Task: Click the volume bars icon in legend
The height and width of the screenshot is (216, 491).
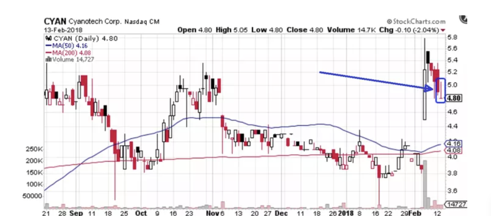Action: pos(49,59)
